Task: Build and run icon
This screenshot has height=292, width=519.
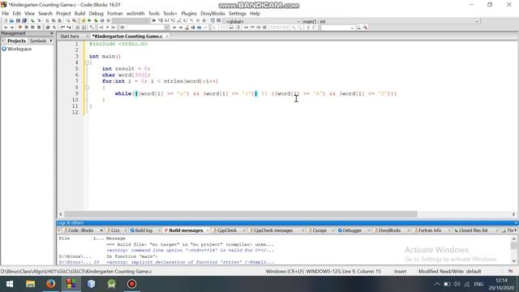Action: [96, 21]
